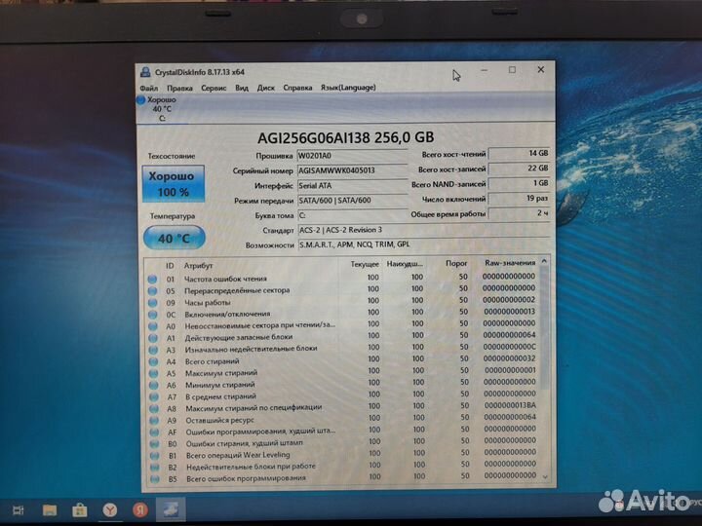This screenshot has height=526, width=702.
Task: Click the Режим передачи field SATA/600
Action: point(352,201)
